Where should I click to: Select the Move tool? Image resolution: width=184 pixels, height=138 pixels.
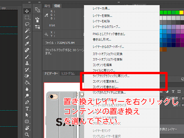point(27,11)
